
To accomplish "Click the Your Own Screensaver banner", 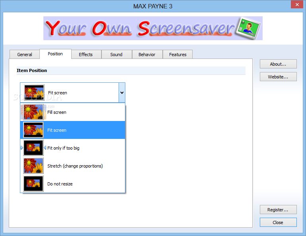I will pos(153,28).
